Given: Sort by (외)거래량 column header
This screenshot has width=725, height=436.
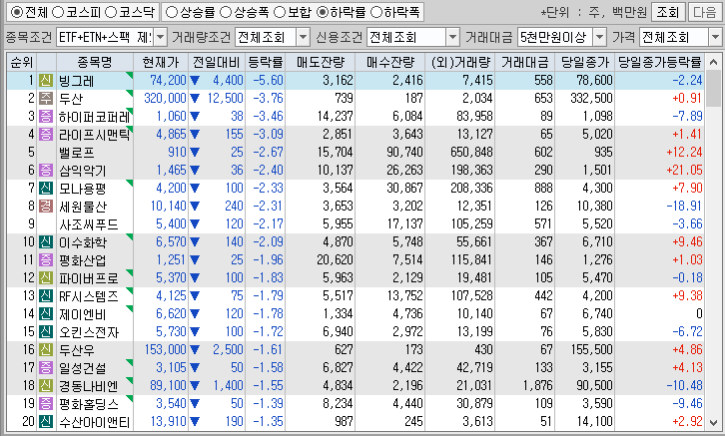Looking at the screenshot, I should click(x=460, y=62).
